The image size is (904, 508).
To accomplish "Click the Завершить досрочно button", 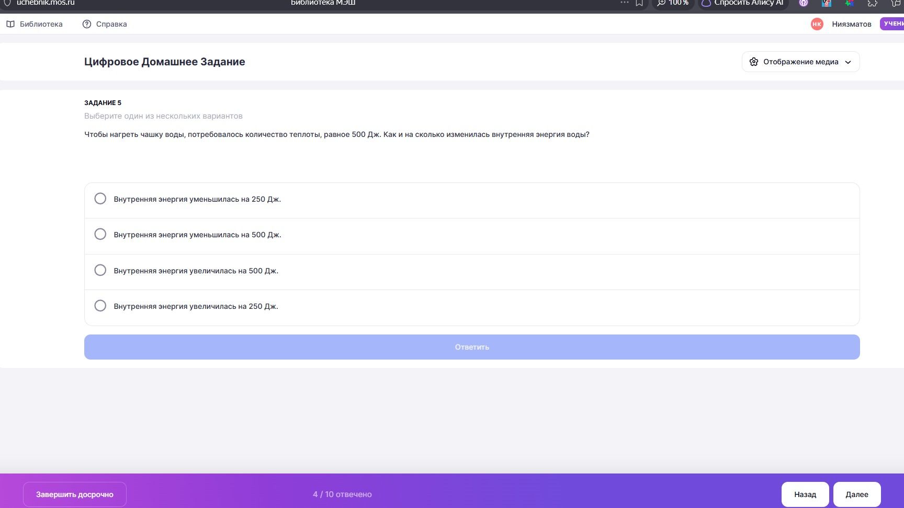I will click(x=75, y=494).
